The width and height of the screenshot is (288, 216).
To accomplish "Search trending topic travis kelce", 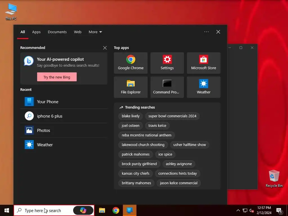I will (157, 126).
